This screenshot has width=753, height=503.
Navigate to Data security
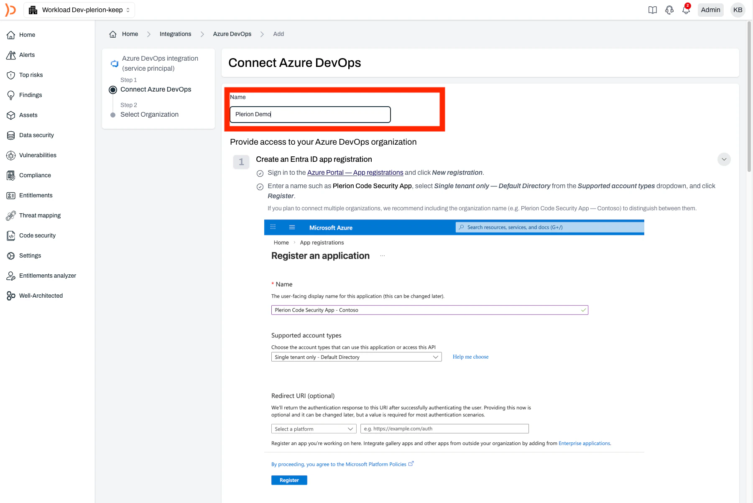pos(36,135)
